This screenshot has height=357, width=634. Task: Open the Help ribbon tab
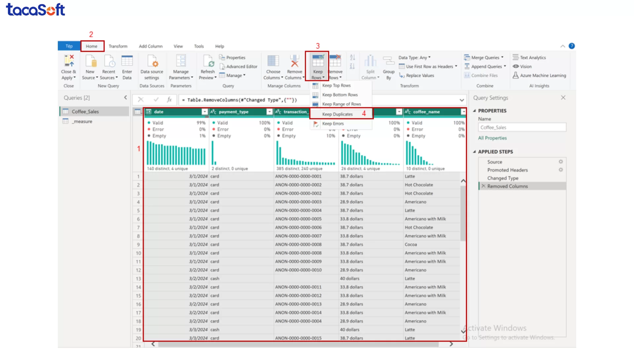[x=220, y=46]
